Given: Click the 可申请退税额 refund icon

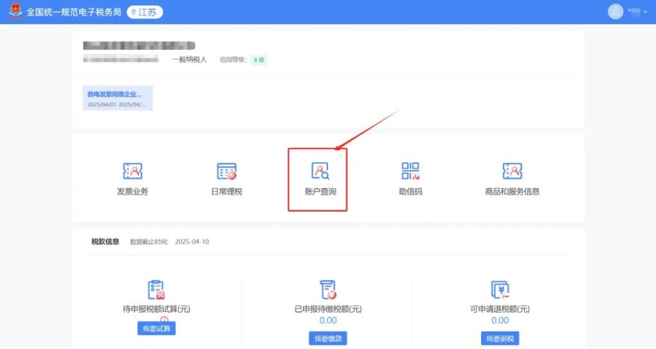Looking at the screenshot, I should click(x=500, y=290).
